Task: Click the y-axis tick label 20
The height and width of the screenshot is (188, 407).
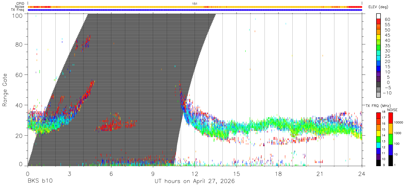Action: click(19, 136)
